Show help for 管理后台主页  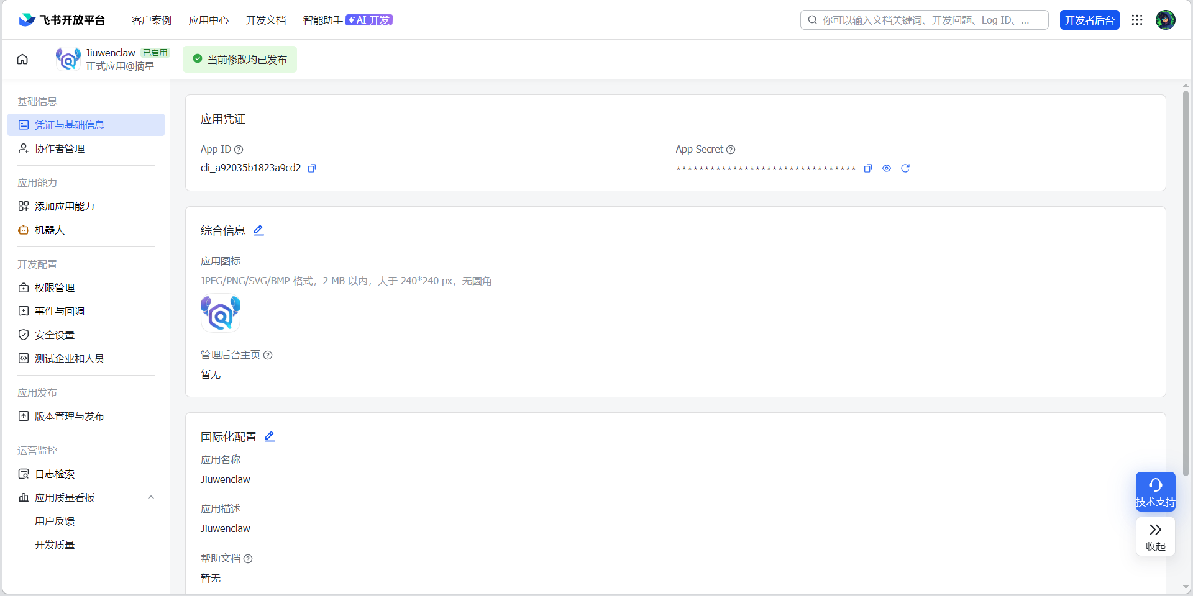point(268,355)
